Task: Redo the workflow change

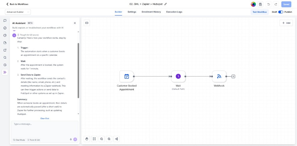Action: click(276, 4)
